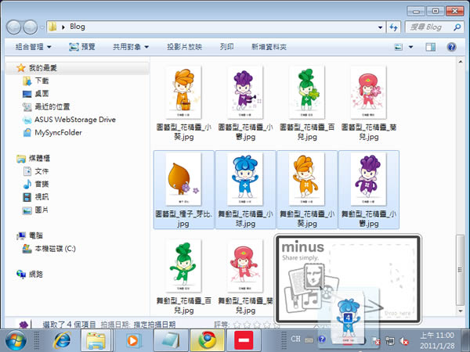Open Google Chrome from the taskbar
This screenshot has width=470, height=352.
click(207, 340)
